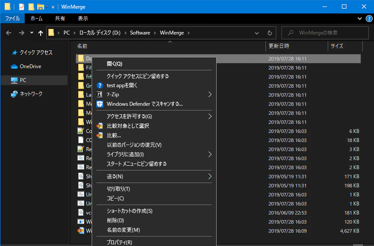Click the file icon on the 6 KB row
The height and width of the screenshot is (246, 374).
point(81,131)
